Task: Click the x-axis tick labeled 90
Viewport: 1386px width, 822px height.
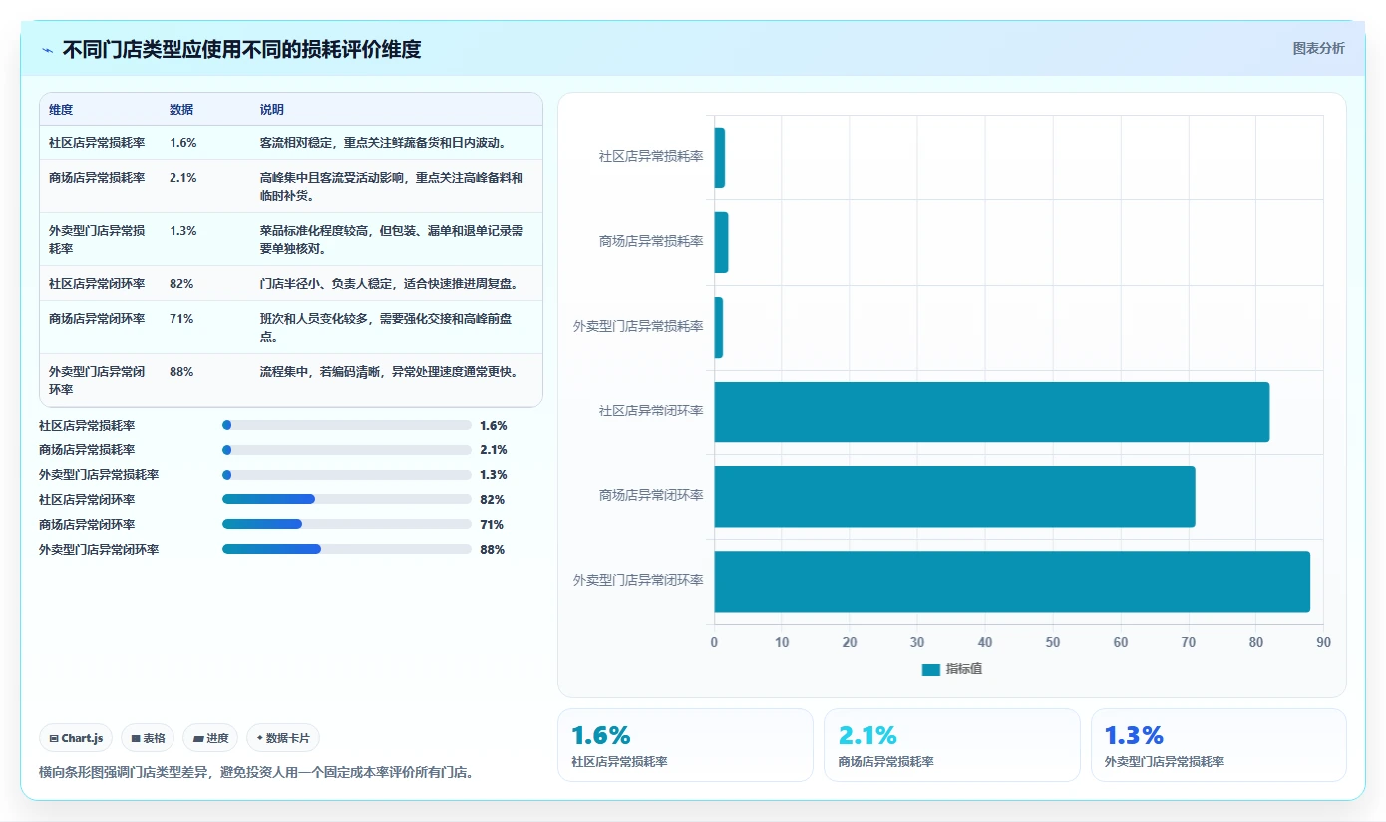Action: click(1323, 642)
